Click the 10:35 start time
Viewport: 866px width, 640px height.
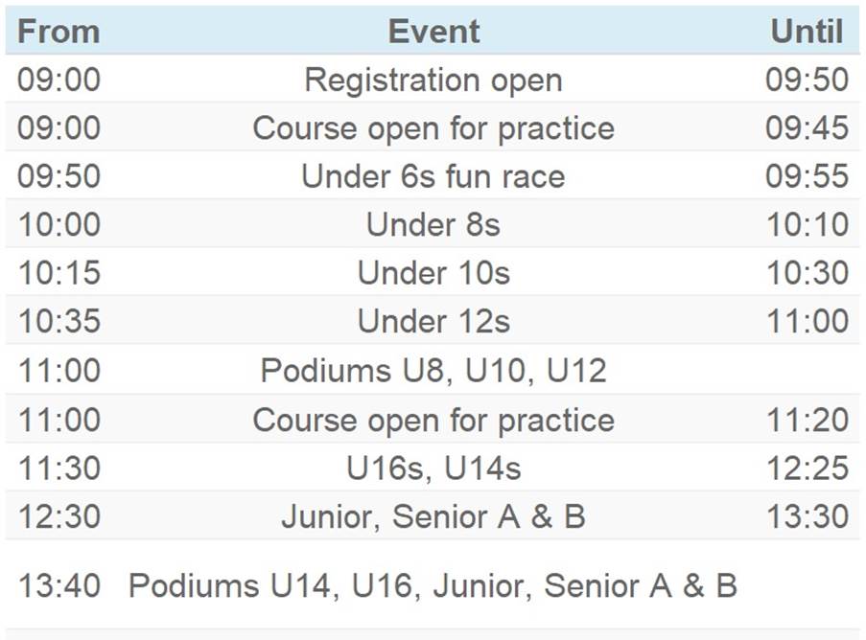coord(59,321)
